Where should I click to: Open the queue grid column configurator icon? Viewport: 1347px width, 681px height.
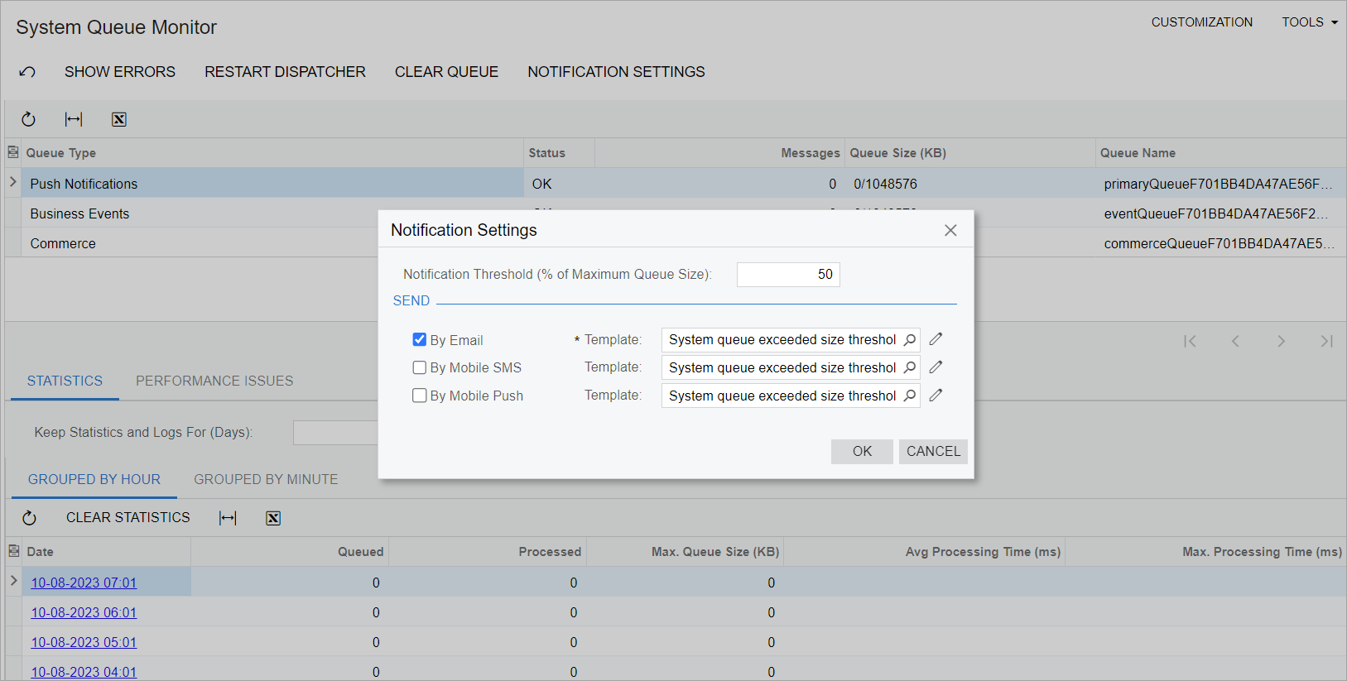(x=13, y=152)
